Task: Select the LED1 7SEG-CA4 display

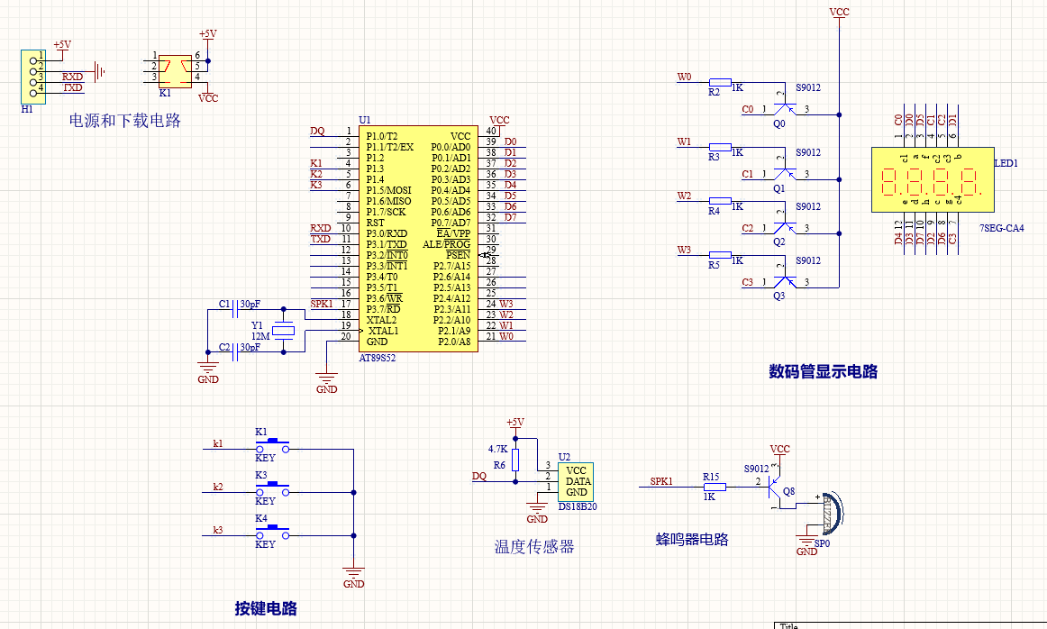Action: (x=933, y=179)
